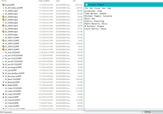
Task: Click the icon of GC_500004.sldprt
Action: tap(3, 17)
